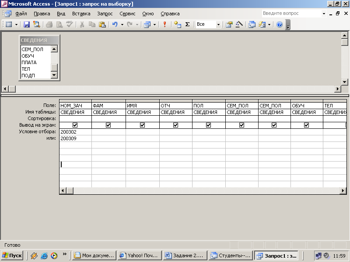Click the Show Table icon
350x262 pixels.
[x=178, y=24]
